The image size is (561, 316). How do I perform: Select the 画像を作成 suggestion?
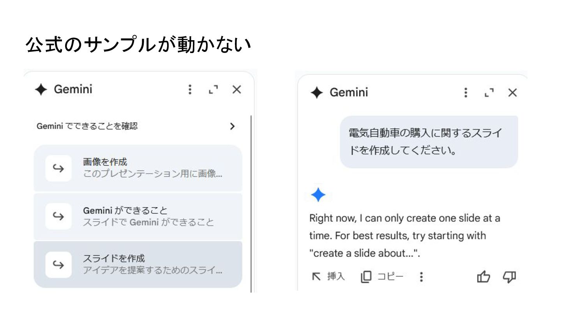152,168
